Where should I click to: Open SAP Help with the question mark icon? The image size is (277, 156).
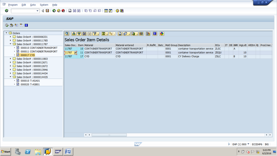point(117,11)
